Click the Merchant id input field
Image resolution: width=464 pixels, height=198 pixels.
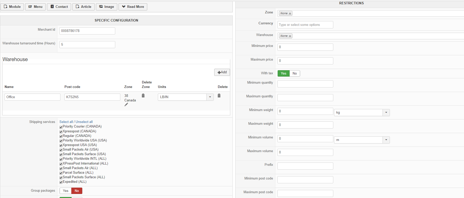[x=87, y=31]
